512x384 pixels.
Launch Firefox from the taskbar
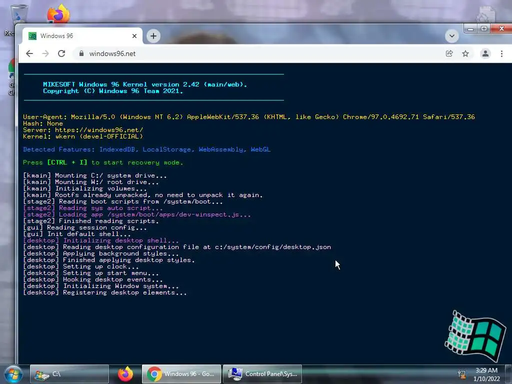point(125,374)
